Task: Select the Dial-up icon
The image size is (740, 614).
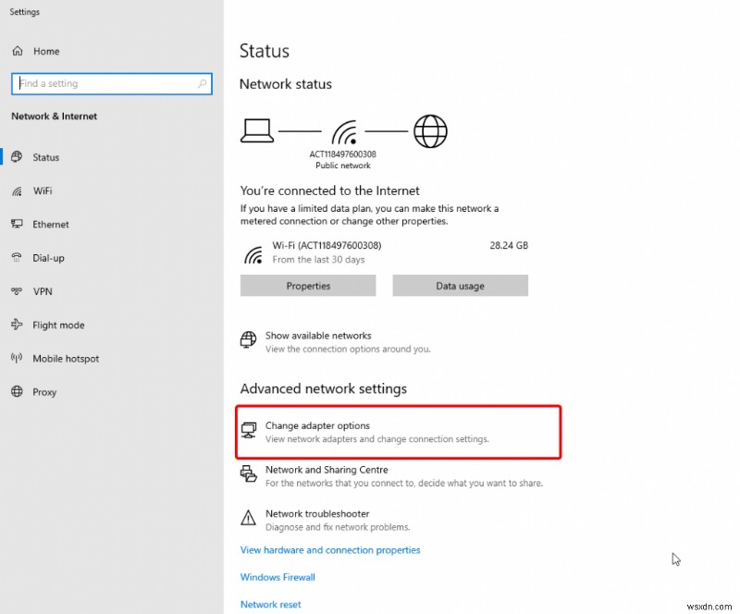Action: (16, 258)
